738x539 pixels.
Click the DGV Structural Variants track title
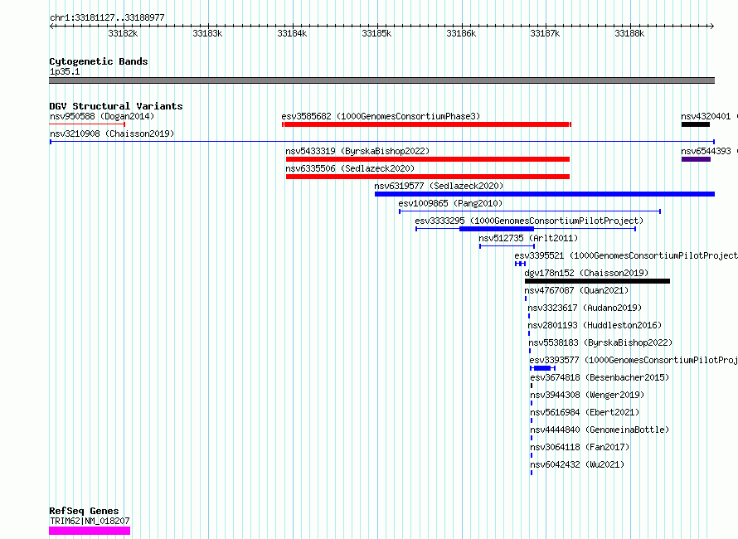pos(116,106)
